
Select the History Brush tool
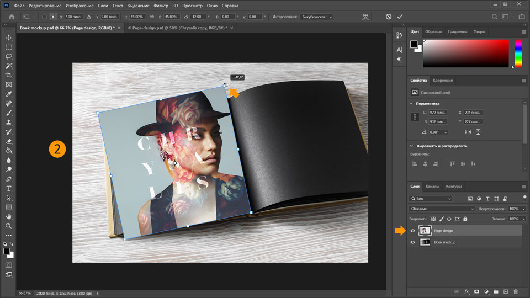pos(9,132)
